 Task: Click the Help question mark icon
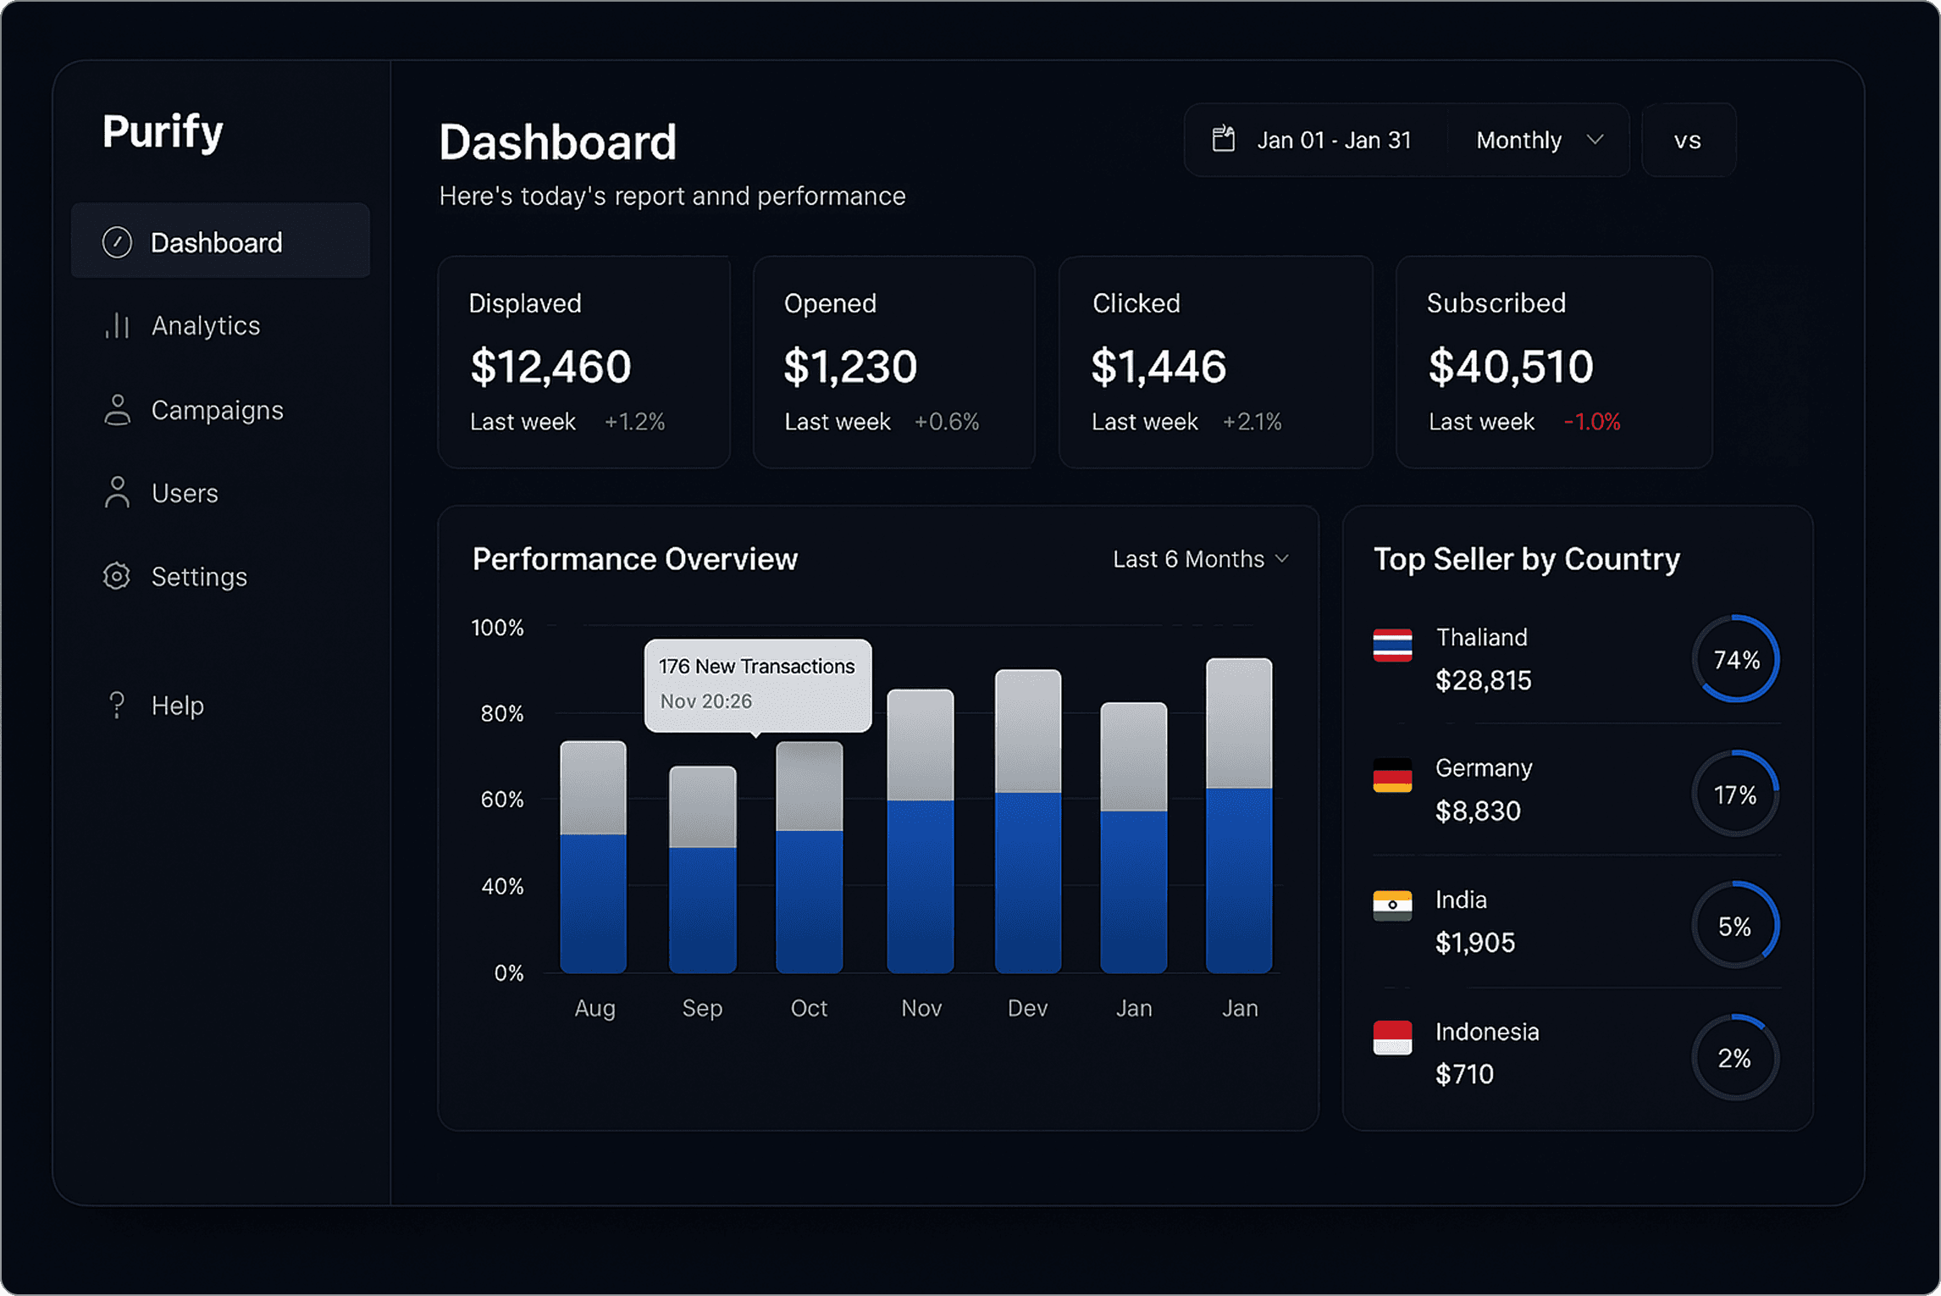117,705
